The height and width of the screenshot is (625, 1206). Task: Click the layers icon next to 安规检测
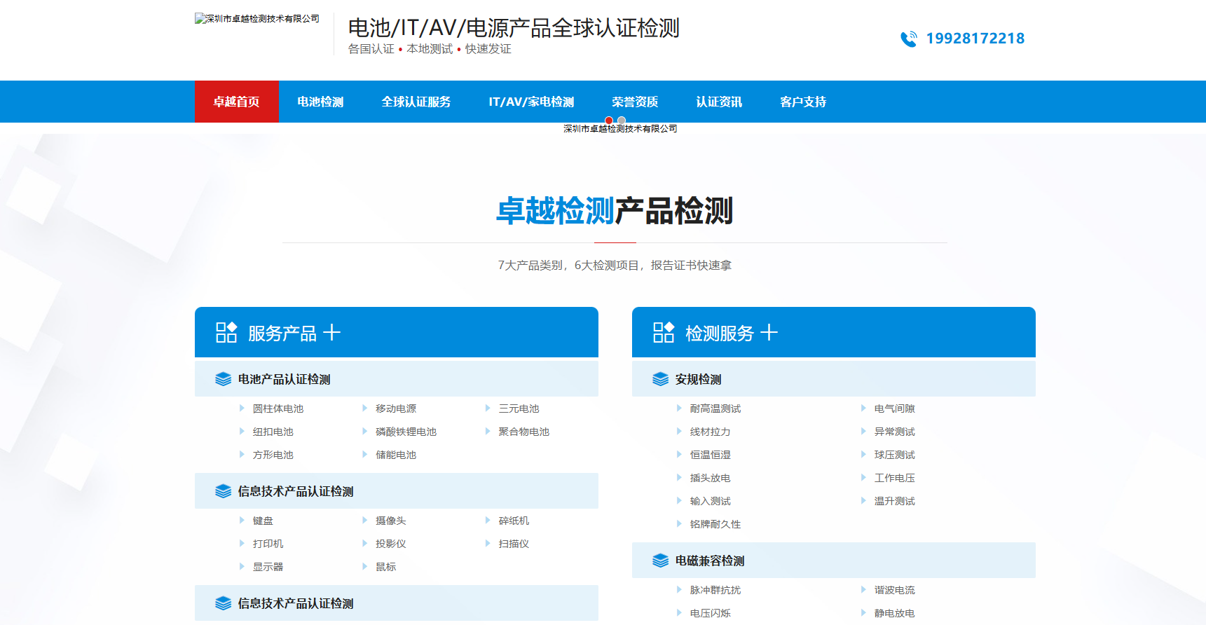tap(660, 379)
